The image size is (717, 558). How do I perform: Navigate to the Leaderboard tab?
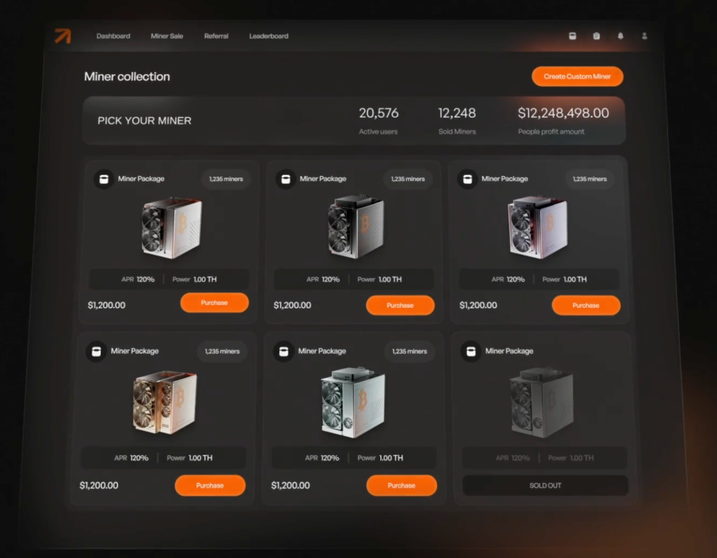coord(269,36)
